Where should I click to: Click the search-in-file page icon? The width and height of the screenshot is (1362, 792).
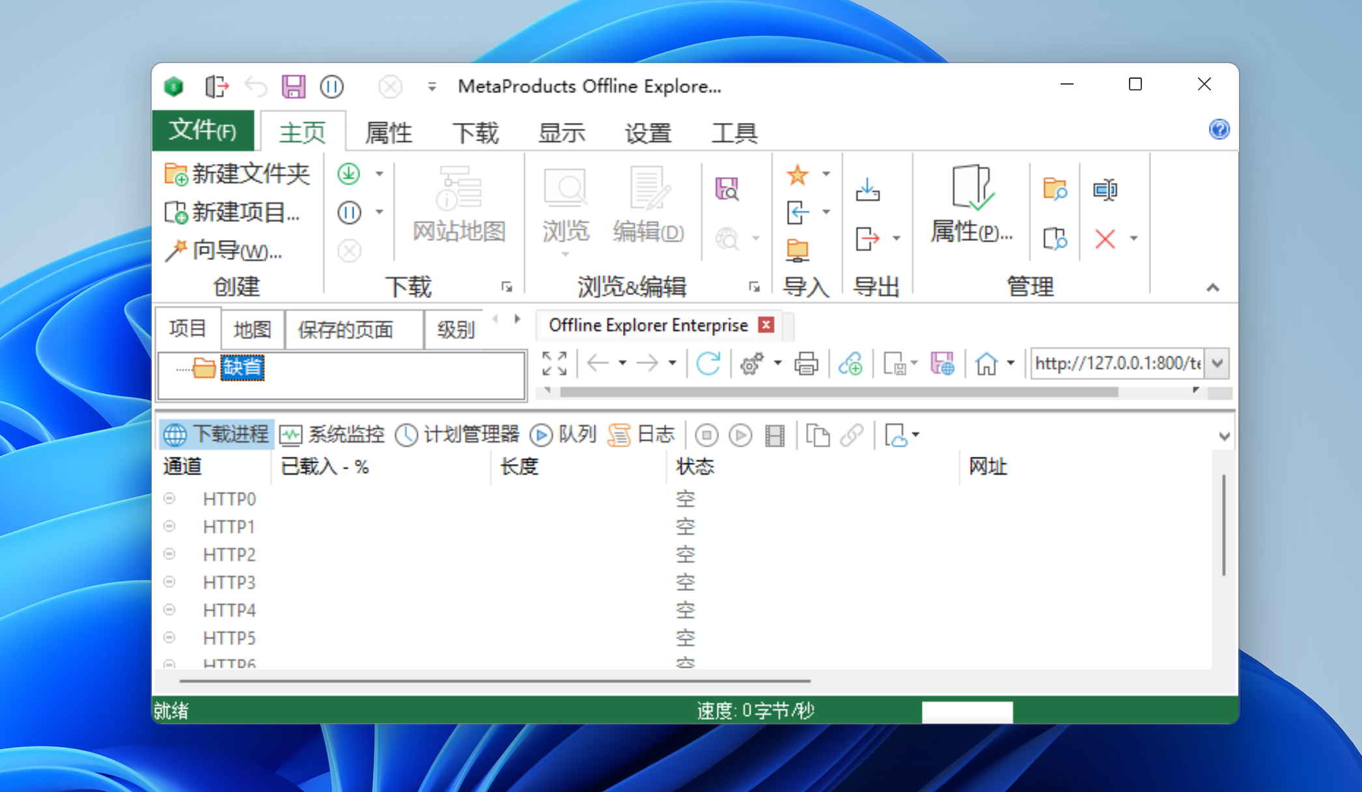tap(1055, 238)
